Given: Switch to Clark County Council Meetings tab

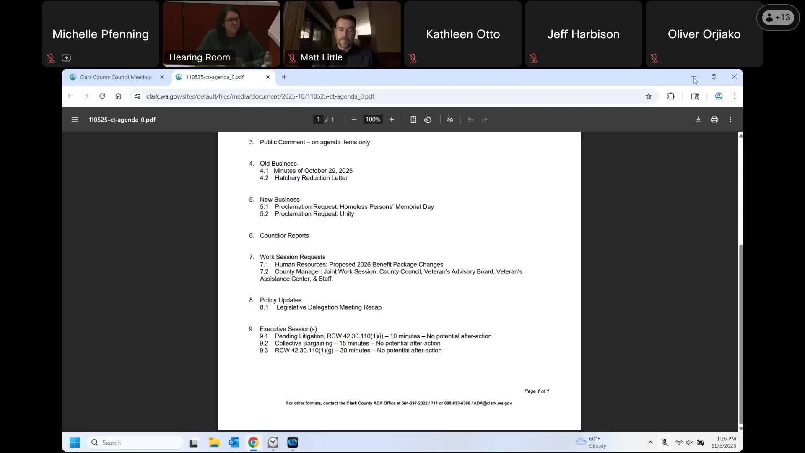Looking at the screenshot, I should pyautogui.click(x=115, y=77).
